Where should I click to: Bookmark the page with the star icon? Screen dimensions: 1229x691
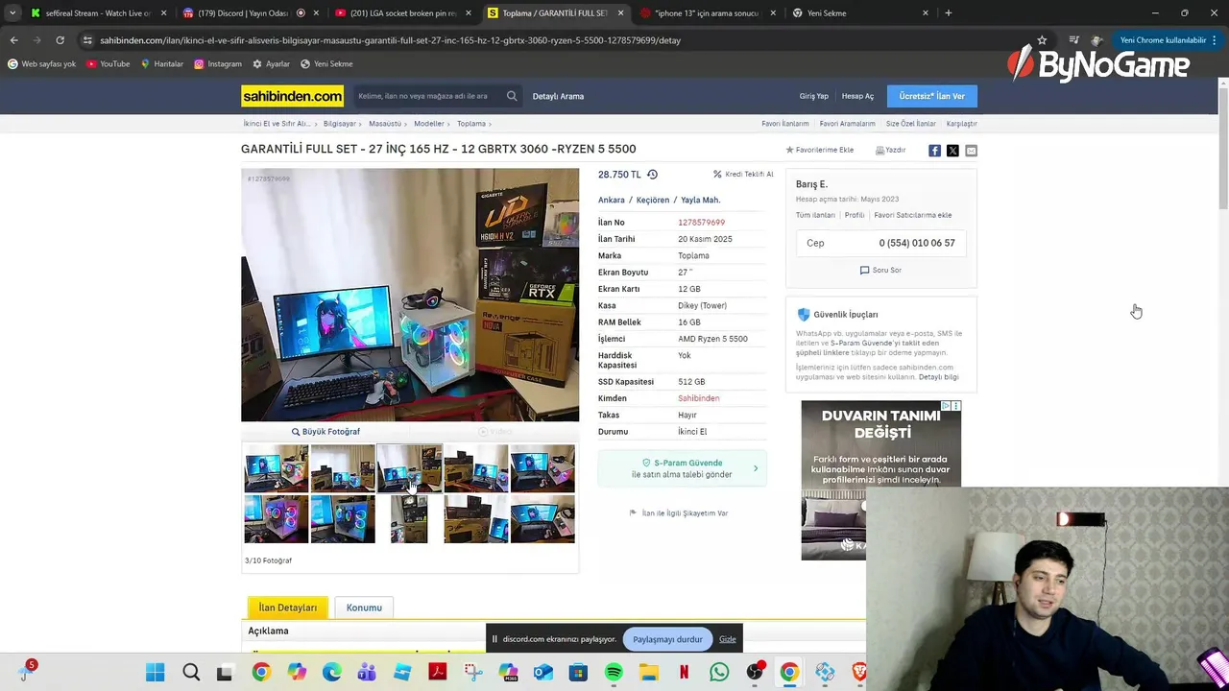pos(1042,40)
